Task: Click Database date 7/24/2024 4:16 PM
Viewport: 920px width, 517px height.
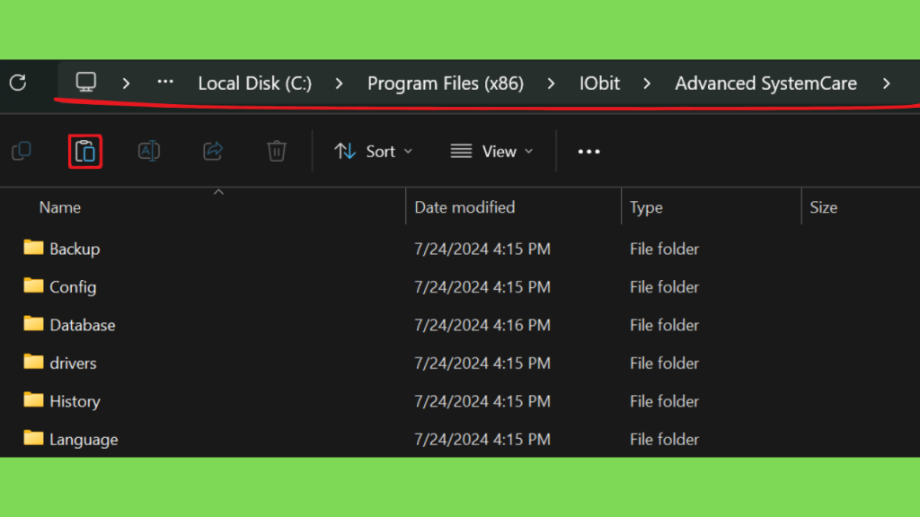Action: (x=482, y=325)
